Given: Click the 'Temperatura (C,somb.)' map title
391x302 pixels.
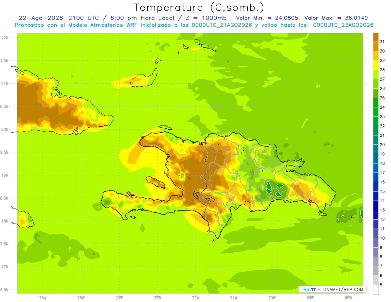Looking at the screenshot, I should click(199, 7).
